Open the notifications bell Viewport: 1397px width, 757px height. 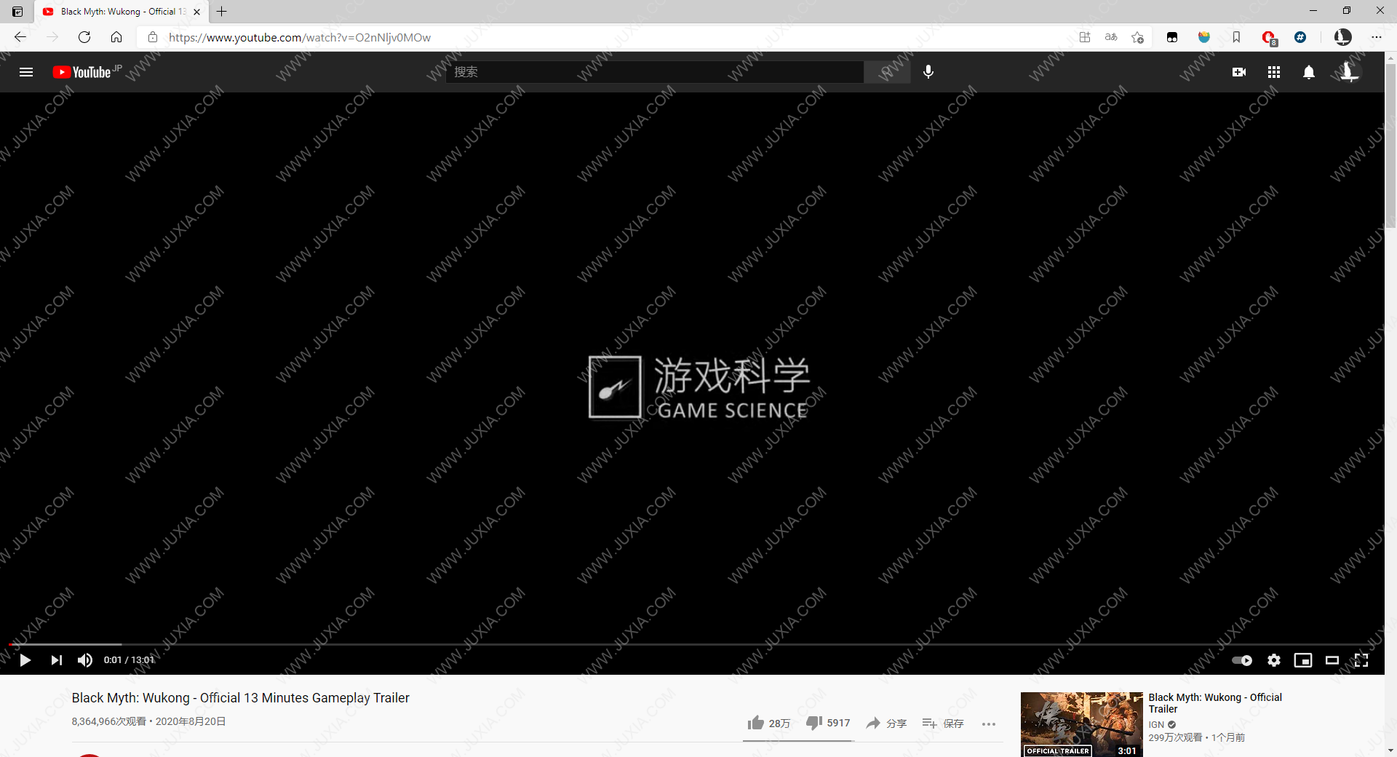pos(1309,72)
